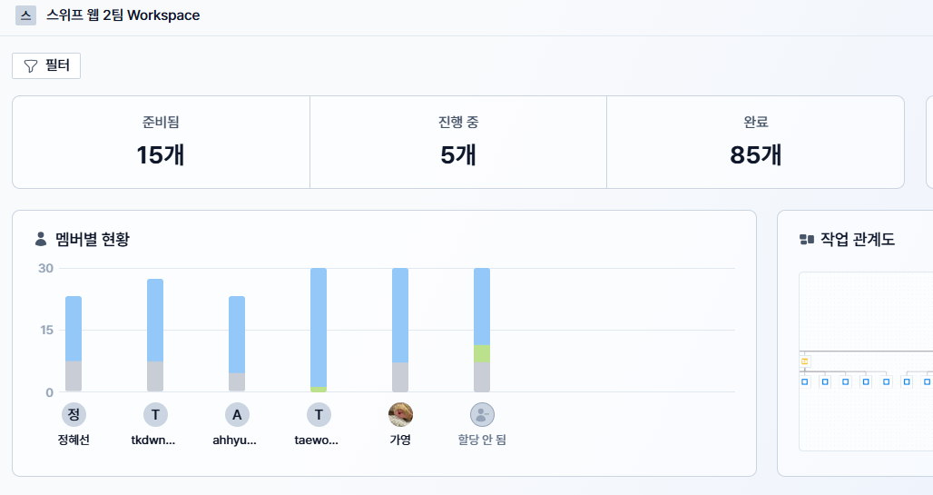Click the gray bar segment for 가영

click(400, 377)
